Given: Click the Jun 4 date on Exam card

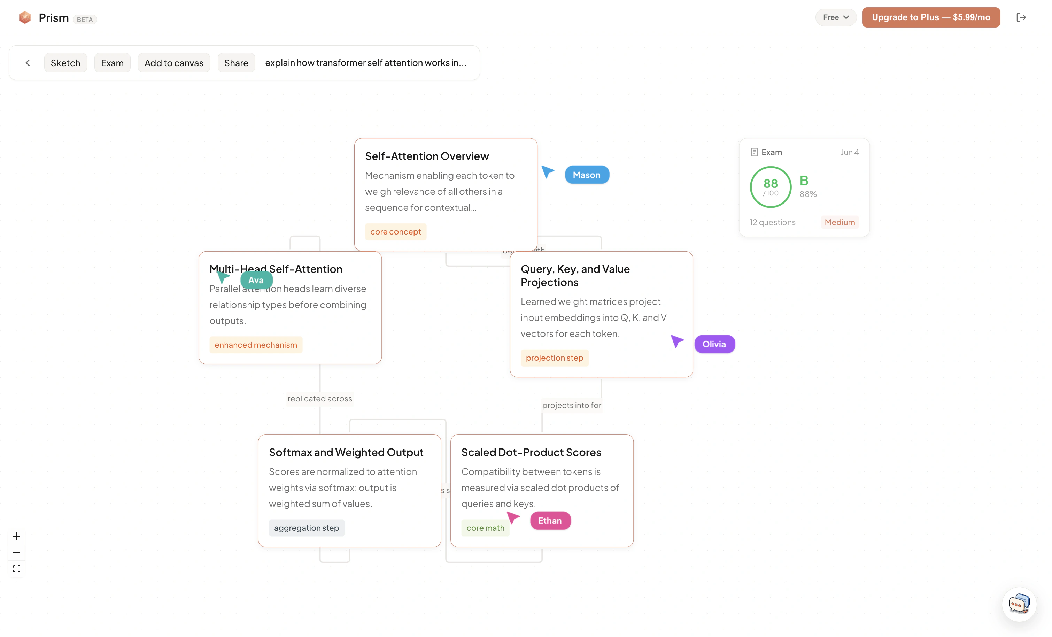Looking at the screenshot, I should (850, 152).
